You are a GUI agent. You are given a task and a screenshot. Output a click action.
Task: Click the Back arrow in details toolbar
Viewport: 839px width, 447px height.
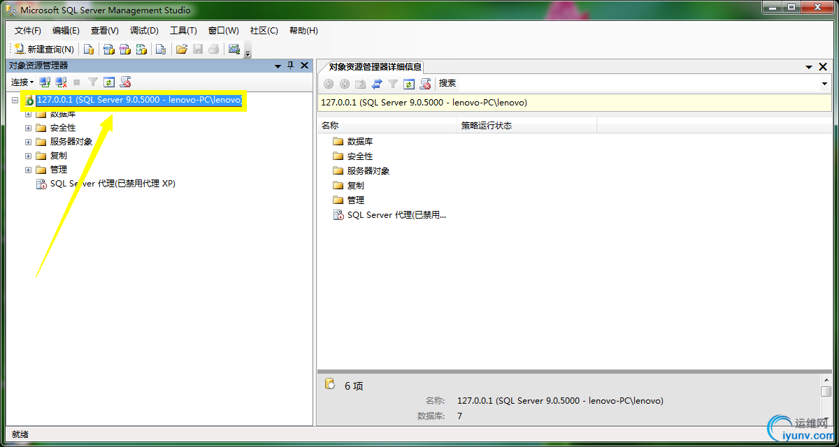tap(329, 84)
